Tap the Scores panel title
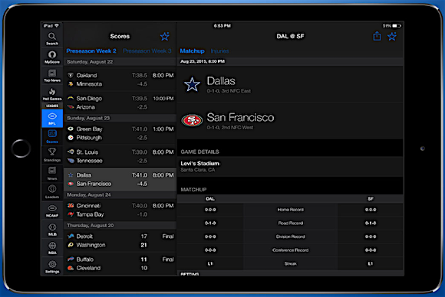 point(120,36)
